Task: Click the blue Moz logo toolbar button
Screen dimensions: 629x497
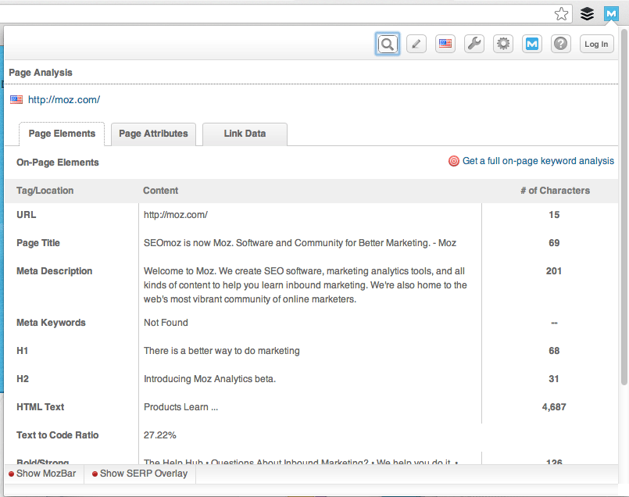Action: (532, 44)
